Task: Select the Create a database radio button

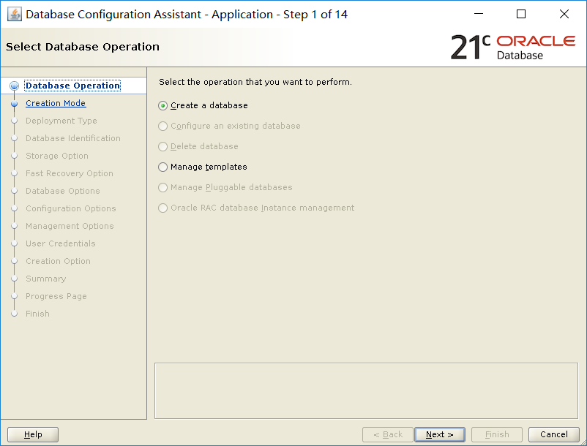Action: pyautogui.click(x=162, y=106)
